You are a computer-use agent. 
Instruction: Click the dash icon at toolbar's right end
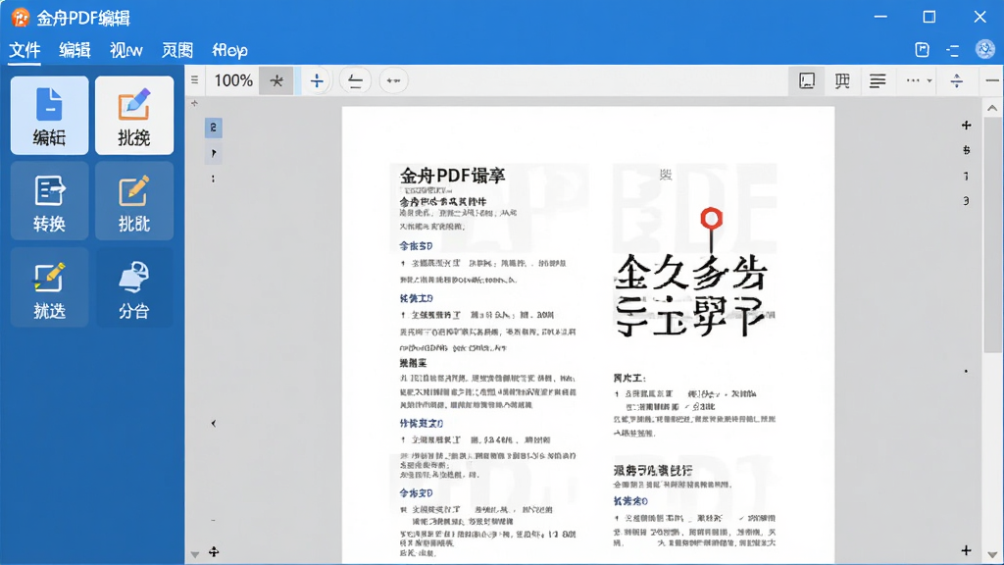click(x=992, y=80)
